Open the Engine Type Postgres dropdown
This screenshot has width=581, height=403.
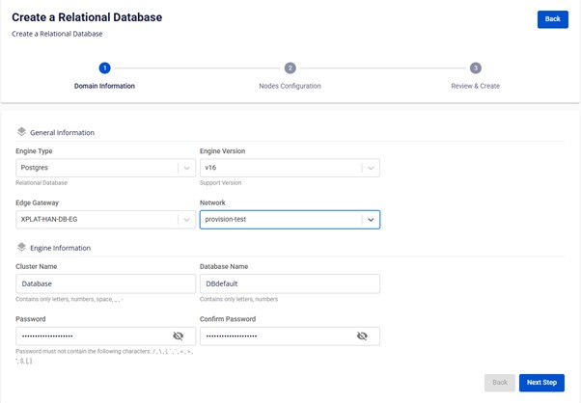pos(105,168)
